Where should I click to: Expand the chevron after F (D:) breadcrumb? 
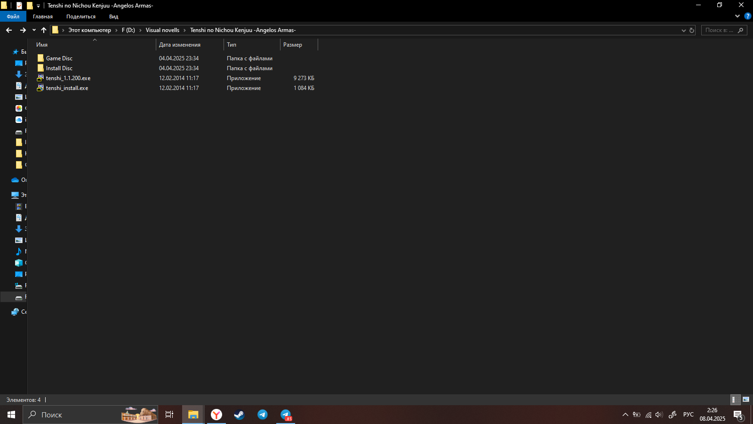[x=140, y=30]
